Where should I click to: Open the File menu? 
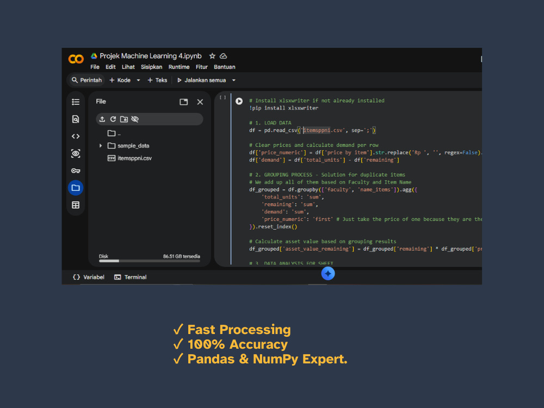click(95, 67)
